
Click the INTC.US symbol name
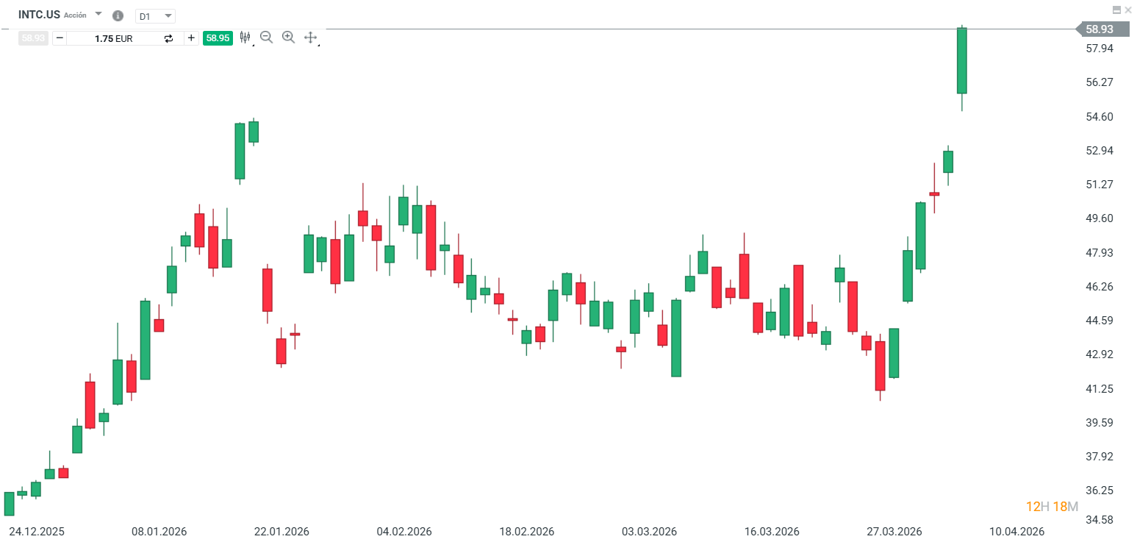39,15
